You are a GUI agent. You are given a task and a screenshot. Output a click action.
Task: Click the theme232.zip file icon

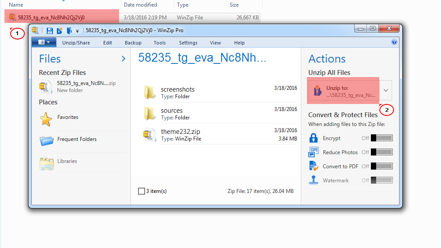tap(149, 135)
